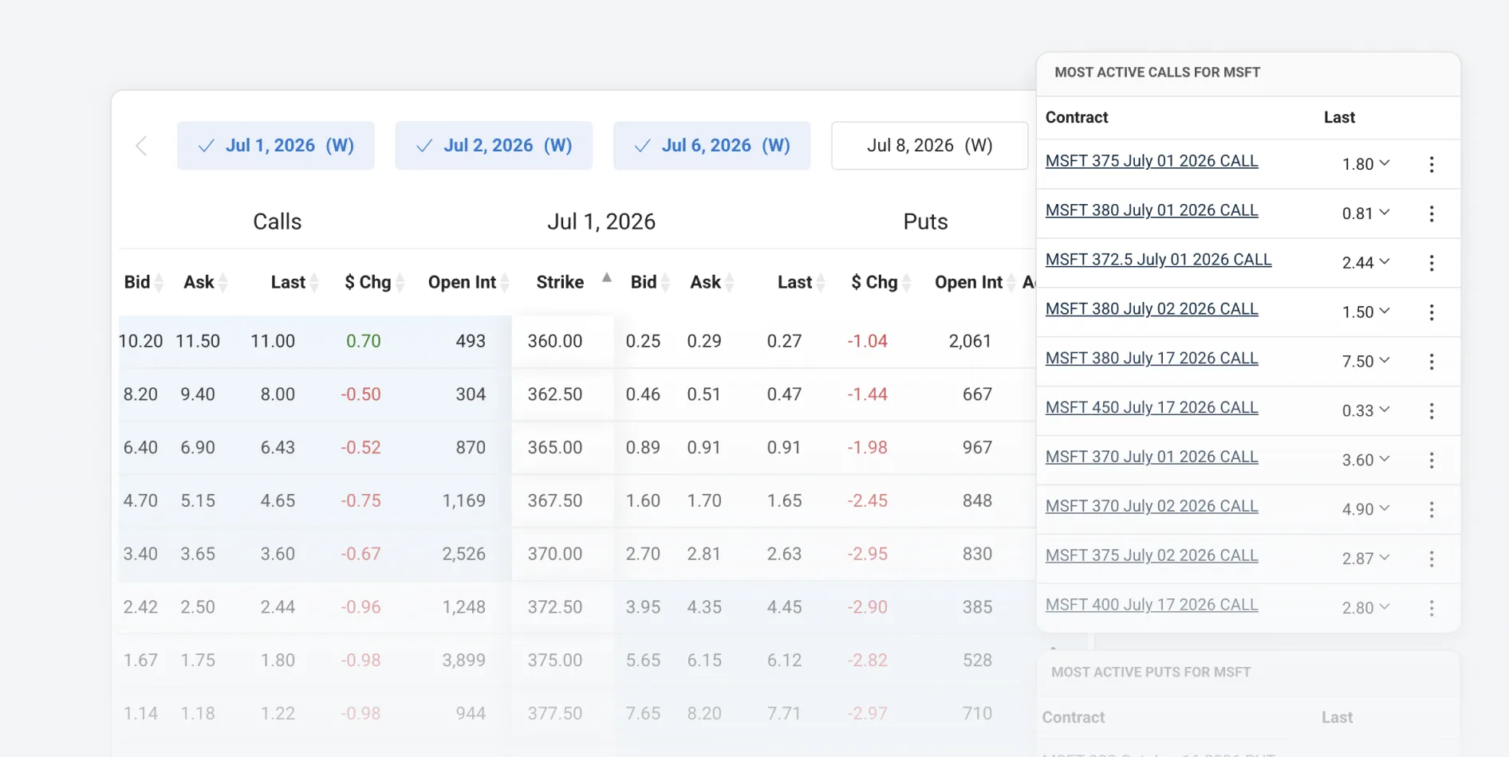Click the call last price 11.00

(x=273, y=341)
